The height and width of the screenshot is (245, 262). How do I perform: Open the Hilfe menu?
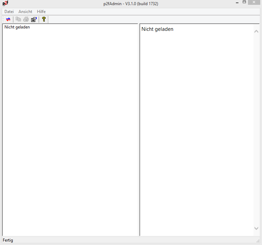click(x=41, y=12)
